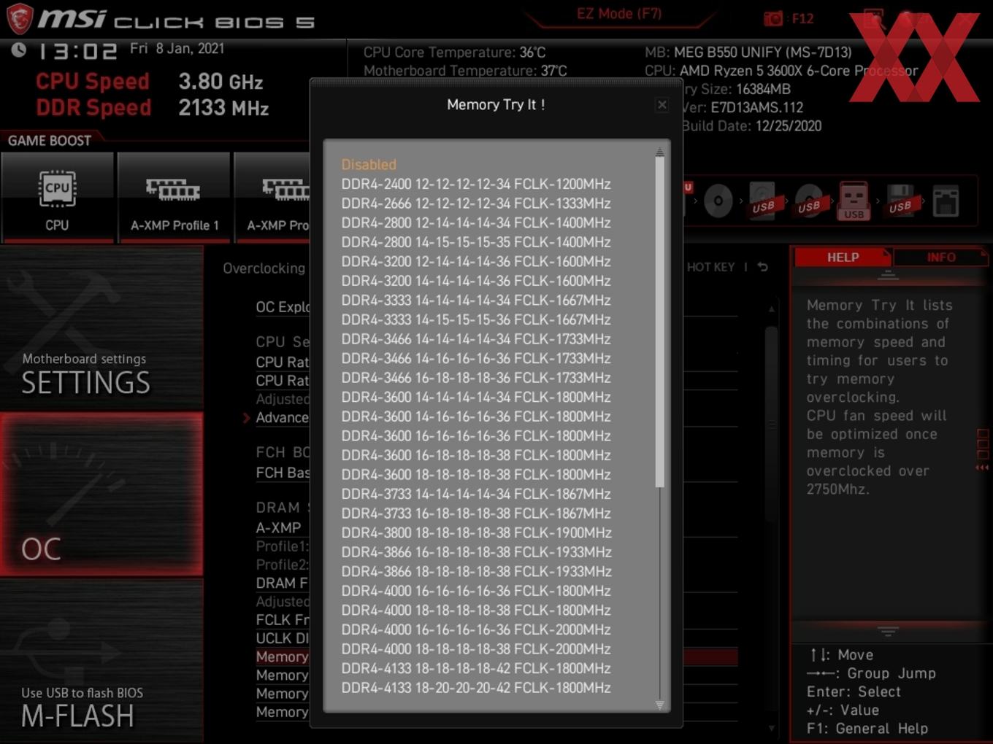Select DDR4-3600 16-18-18-18-38 FCLK-1800MHz

point(476,455)
